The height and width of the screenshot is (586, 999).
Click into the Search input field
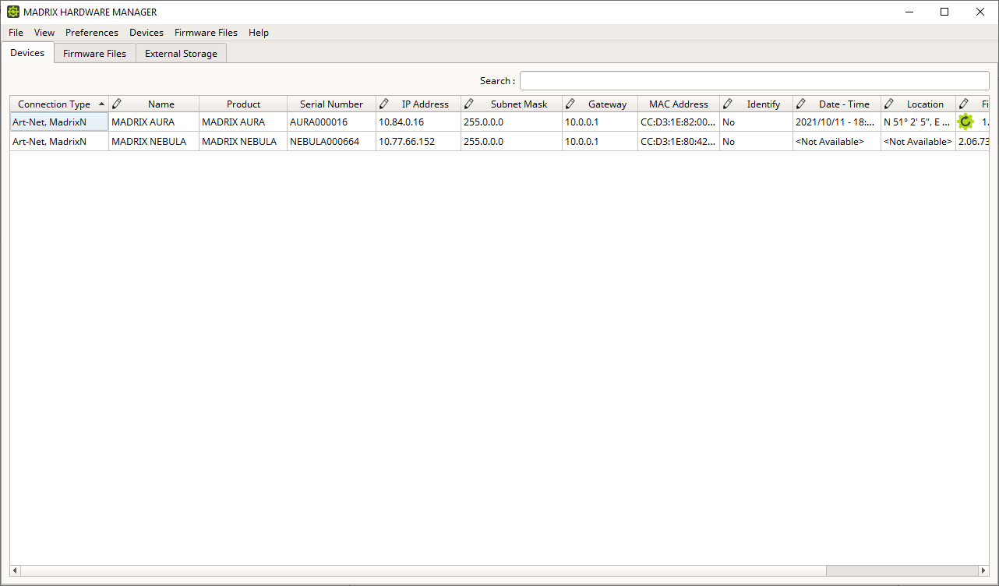[754, 81]
